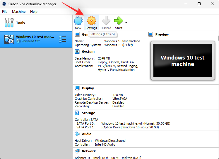Click the Network section icon

(77, 151)
